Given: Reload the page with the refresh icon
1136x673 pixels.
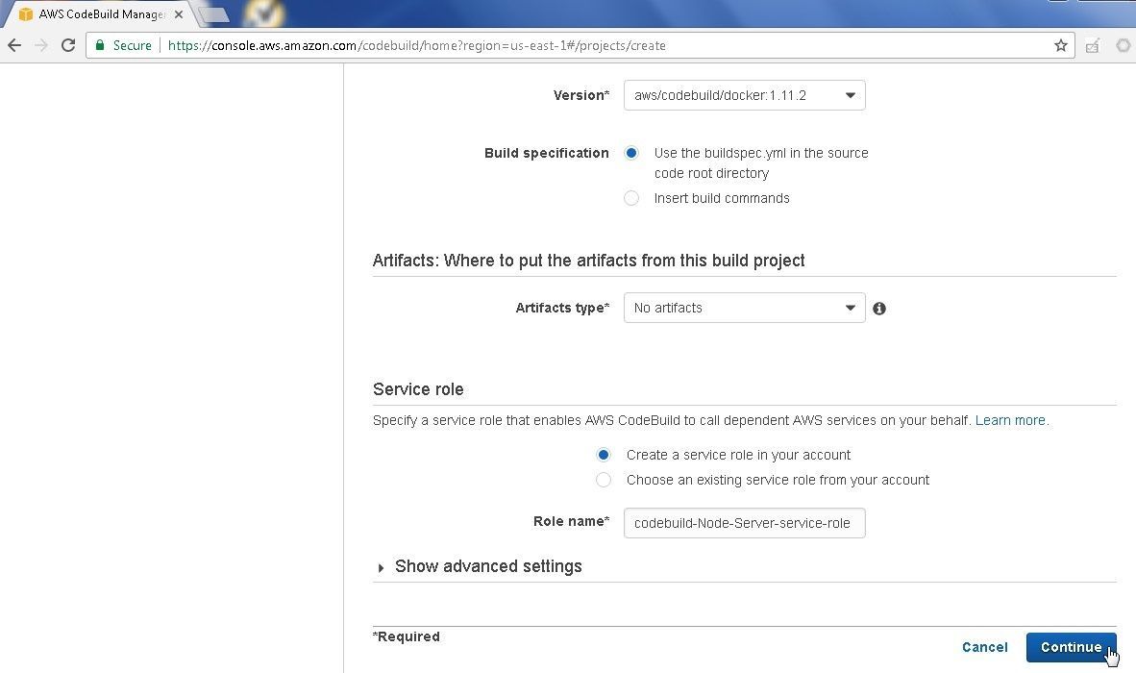Looking at the screenshot, I should pyautogui.click(x=68, y=45).
